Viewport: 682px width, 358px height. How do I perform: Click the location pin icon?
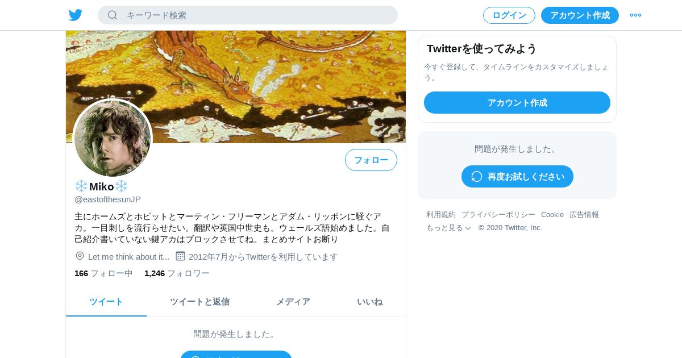pyautogui.click(x=80, y=256)
